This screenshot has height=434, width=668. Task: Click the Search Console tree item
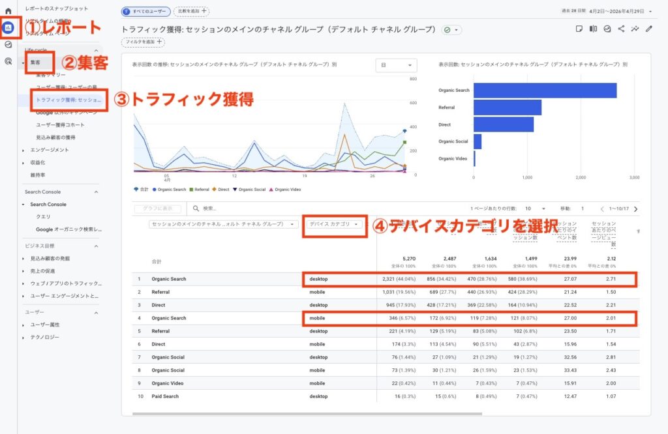(48, 204)
